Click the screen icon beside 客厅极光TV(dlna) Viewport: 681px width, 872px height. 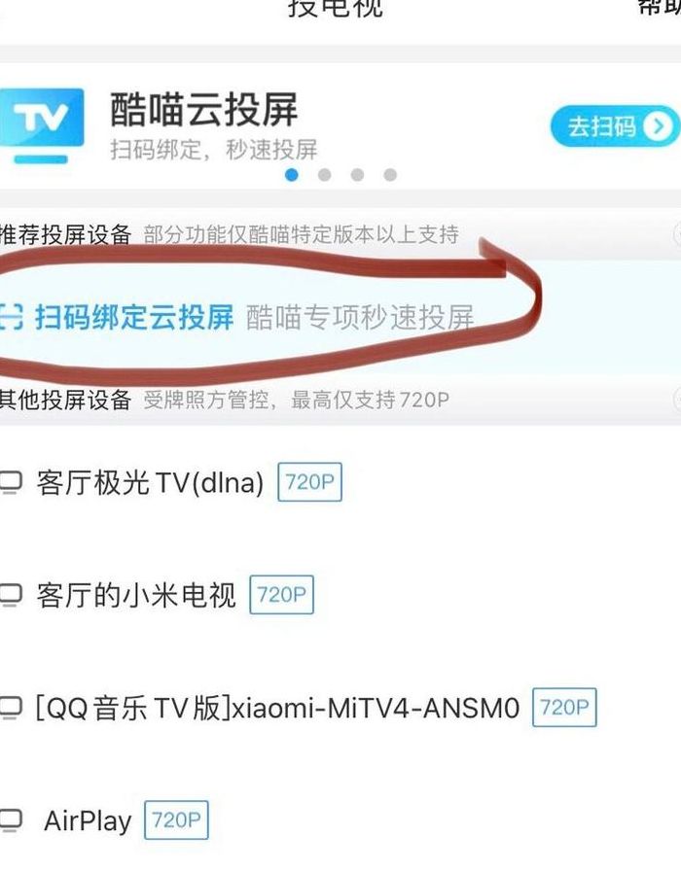(x=11, y=483)
